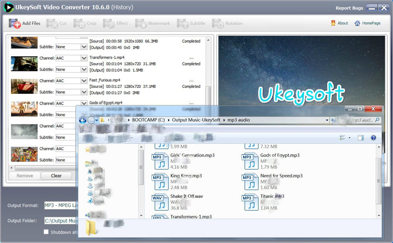
Task: Click Remove button under file list
Action: click(x=24, y=176)
